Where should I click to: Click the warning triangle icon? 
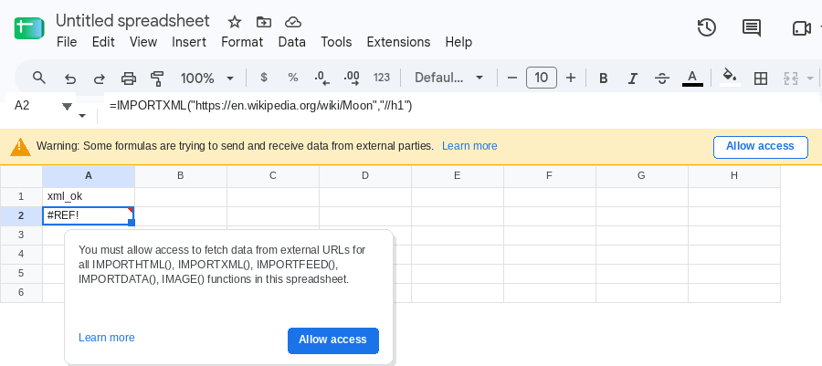click(x=20, y=147)
